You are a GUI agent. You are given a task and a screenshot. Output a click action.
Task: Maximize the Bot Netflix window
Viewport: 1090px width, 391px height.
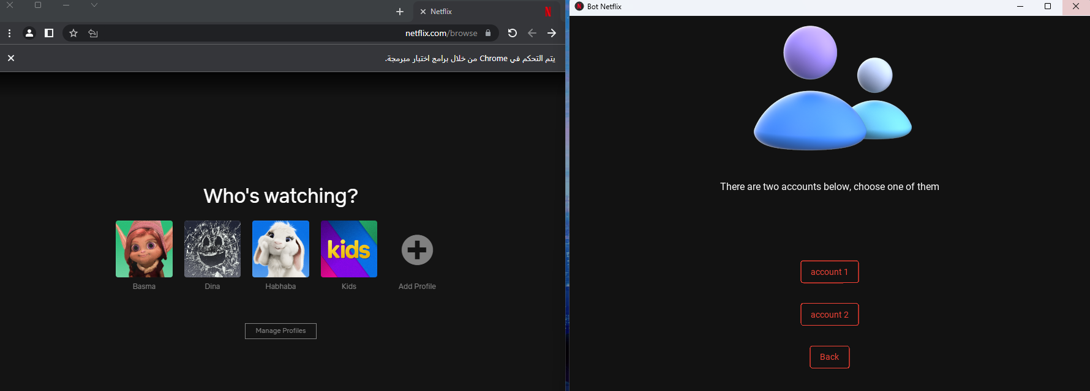coord(1048,7)
